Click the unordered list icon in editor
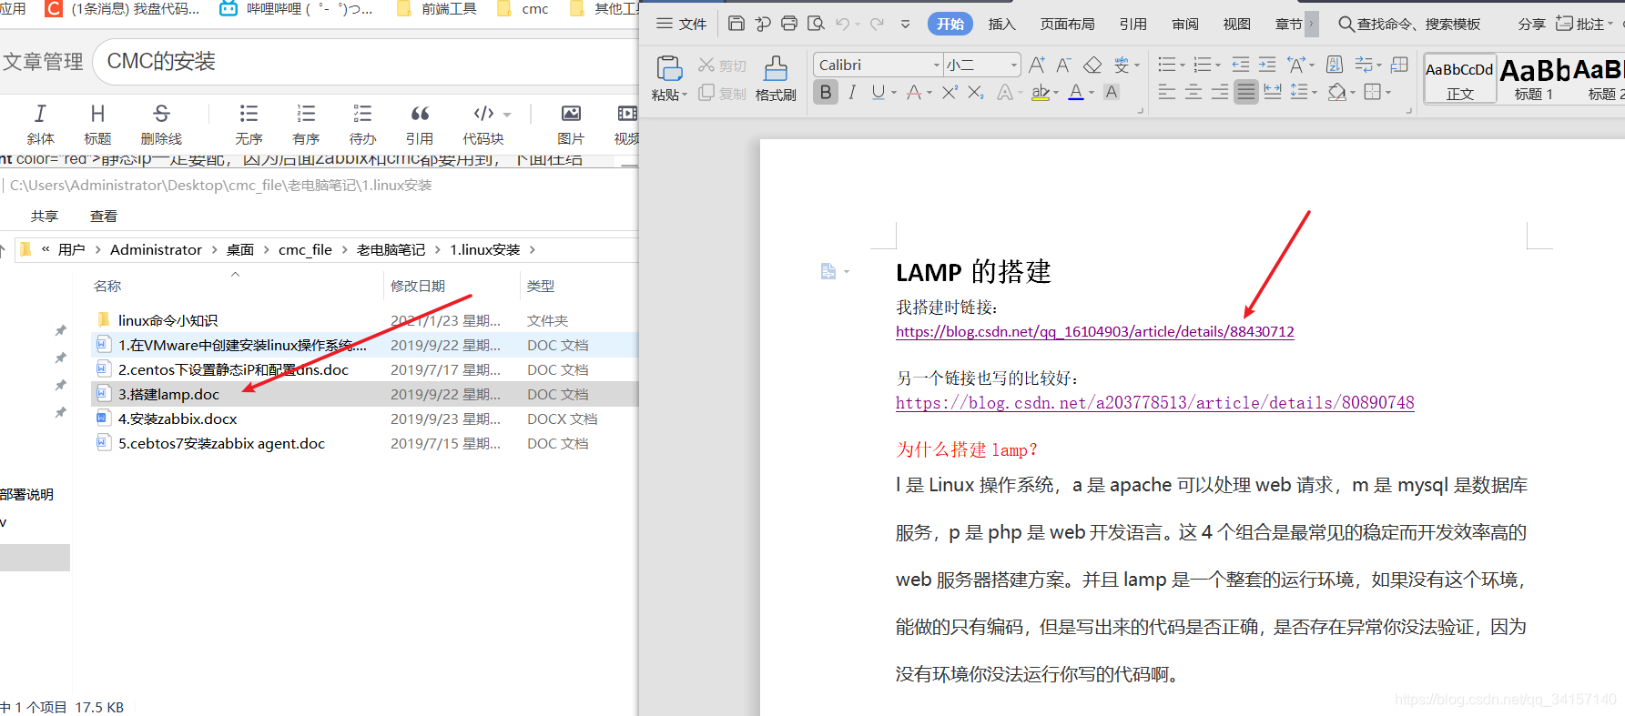 click(249, 114)
